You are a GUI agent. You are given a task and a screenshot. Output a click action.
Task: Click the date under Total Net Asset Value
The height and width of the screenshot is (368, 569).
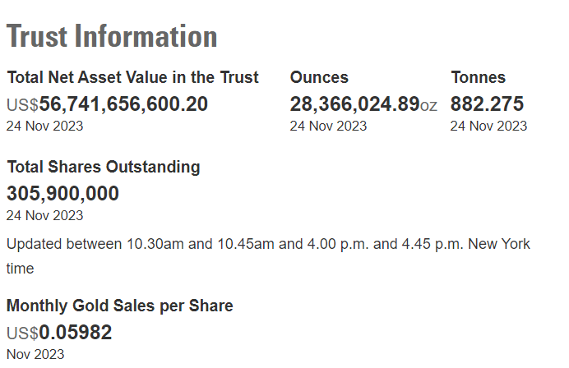pos(44,126)
